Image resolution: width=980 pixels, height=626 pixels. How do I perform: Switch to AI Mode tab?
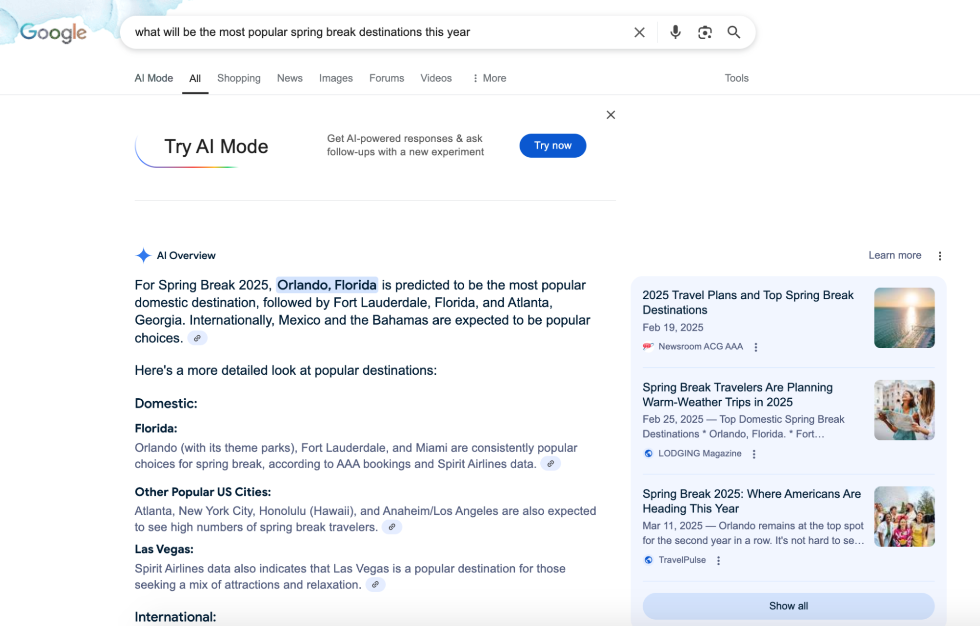(153, 78)
